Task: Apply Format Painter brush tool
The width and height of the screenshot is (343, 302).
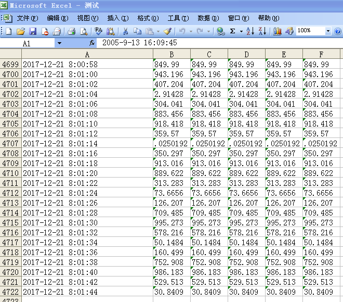Action: point(167,31)
